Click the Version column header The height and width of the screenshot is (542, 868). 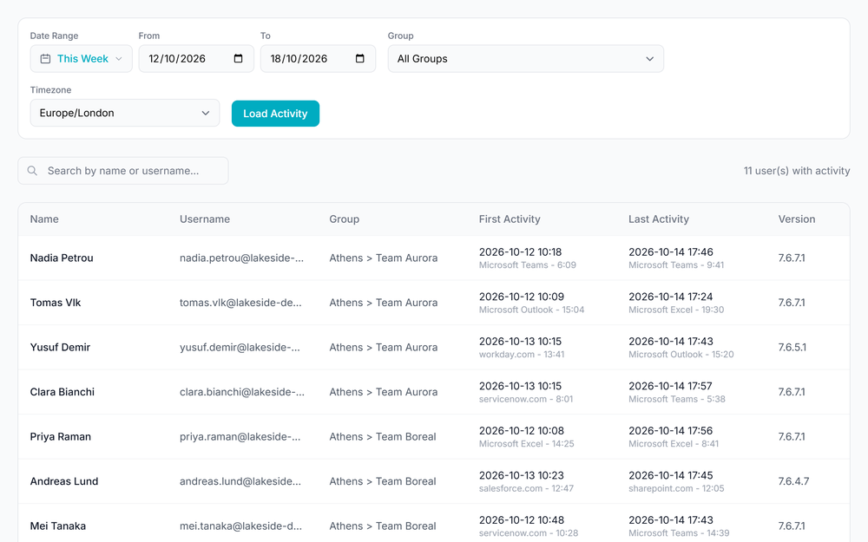tap(797, 219)
